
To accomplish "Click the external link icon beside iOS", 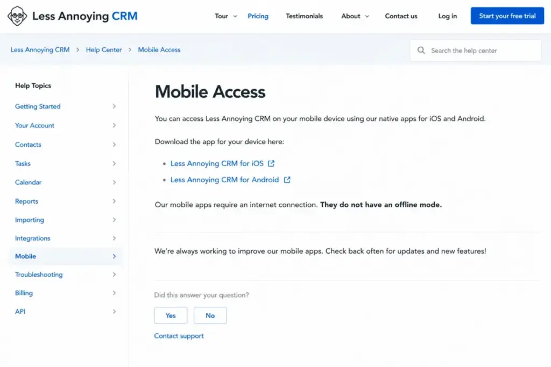I will pyautogui.click(x=271, y=163).
